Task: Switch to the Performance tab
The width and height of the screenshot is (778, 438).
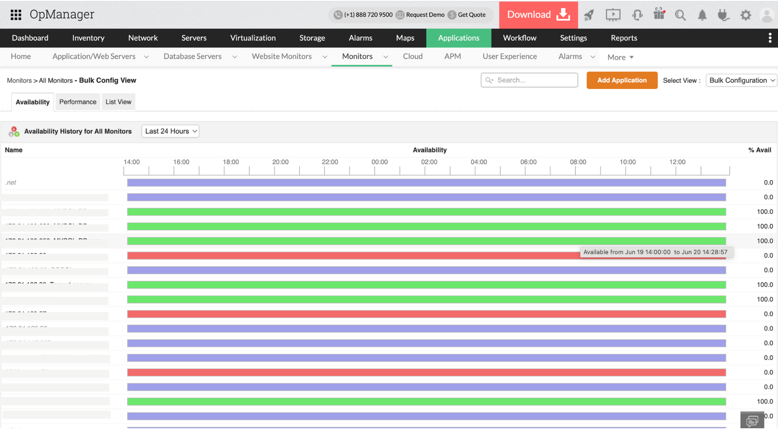Action: (x=78, y=102)
